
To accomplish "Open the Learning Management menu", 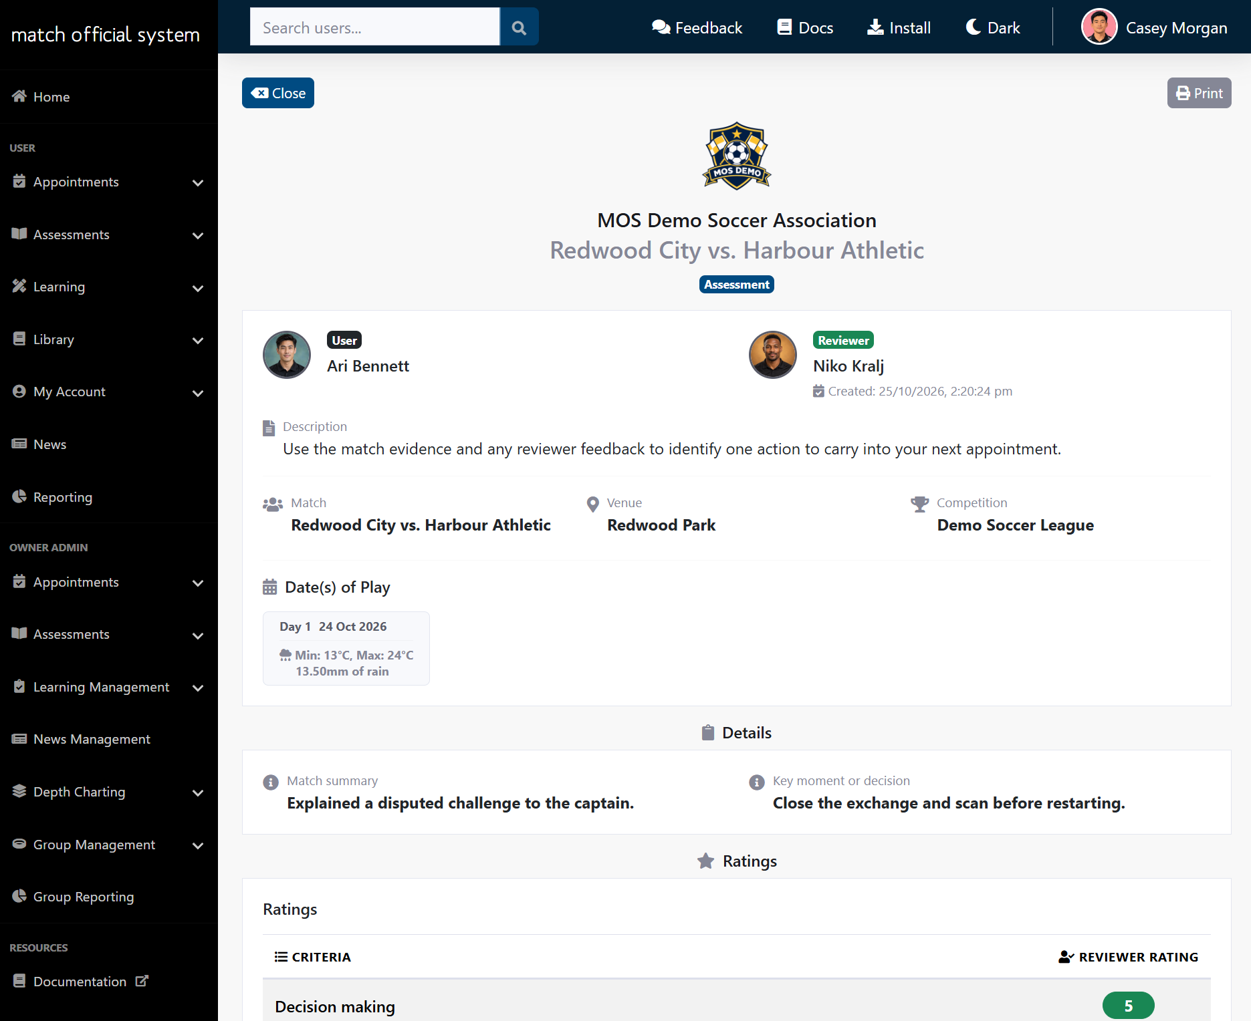I will click(x=109, y=687).
